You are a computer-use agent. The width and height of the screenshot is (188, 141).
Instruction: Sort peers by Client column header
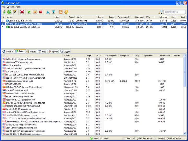(74, 56)
